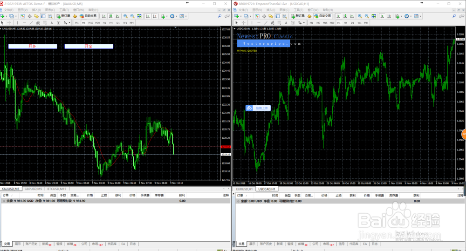466x251 pixels.
Task: Click the 开空 sell button on chart
Action: click(x=89, y=46)
